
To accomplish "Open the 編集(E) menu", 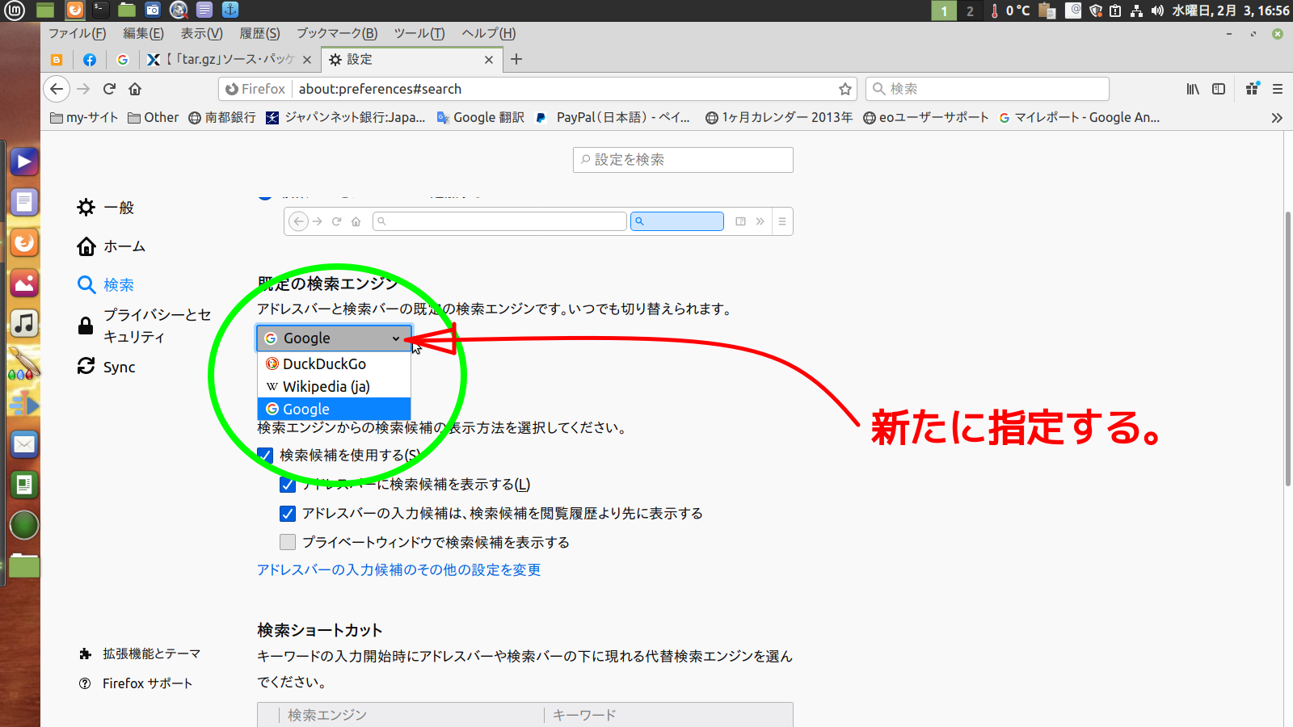I will pyautogui.click(x=143, y=33).
